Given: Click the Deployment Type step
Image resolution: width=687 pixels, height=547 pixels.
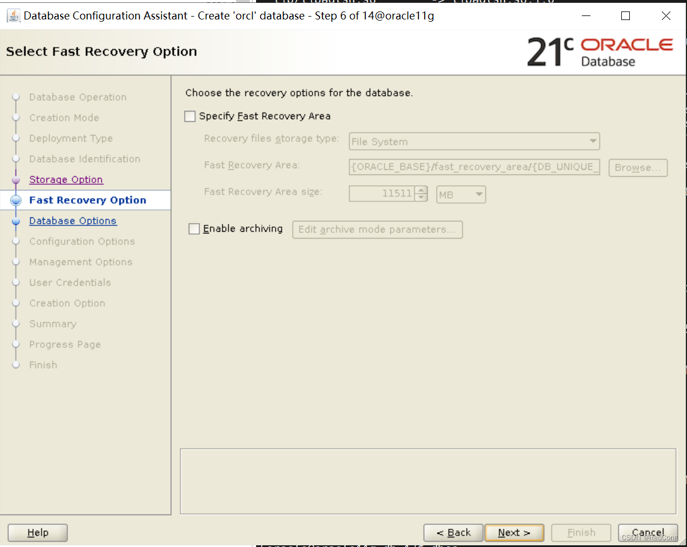Looking at the screenshot, I should tap(71, 138).
